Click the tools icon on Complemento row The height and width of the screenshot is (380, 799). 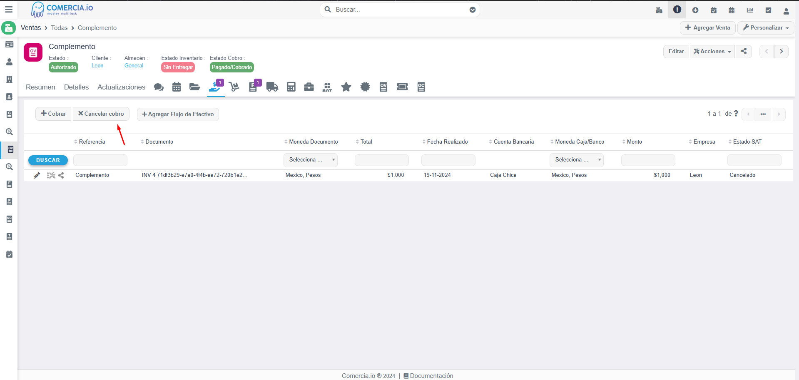point(51,175)
